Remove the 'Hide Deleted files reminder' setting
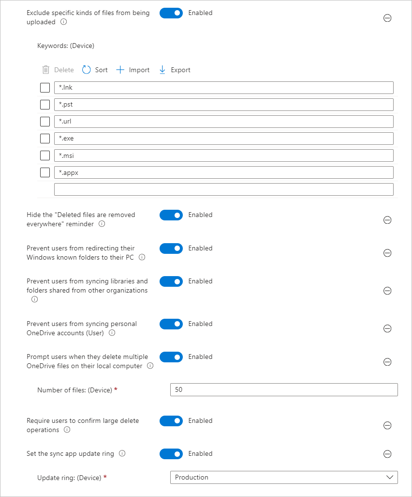The image size is (412, 497). click(387, 220)
